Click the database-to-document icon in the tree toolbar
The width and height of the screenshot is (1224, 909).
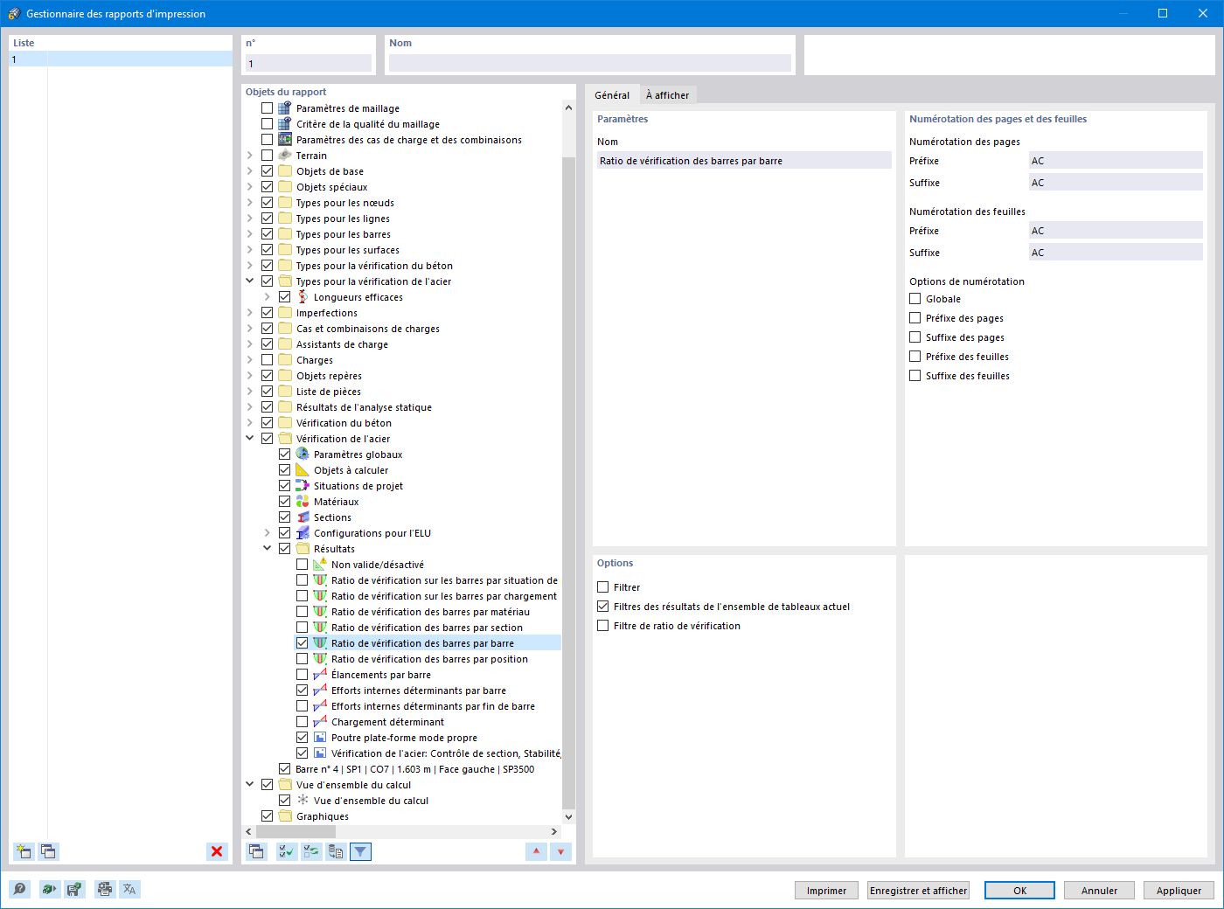pos(336,851)
